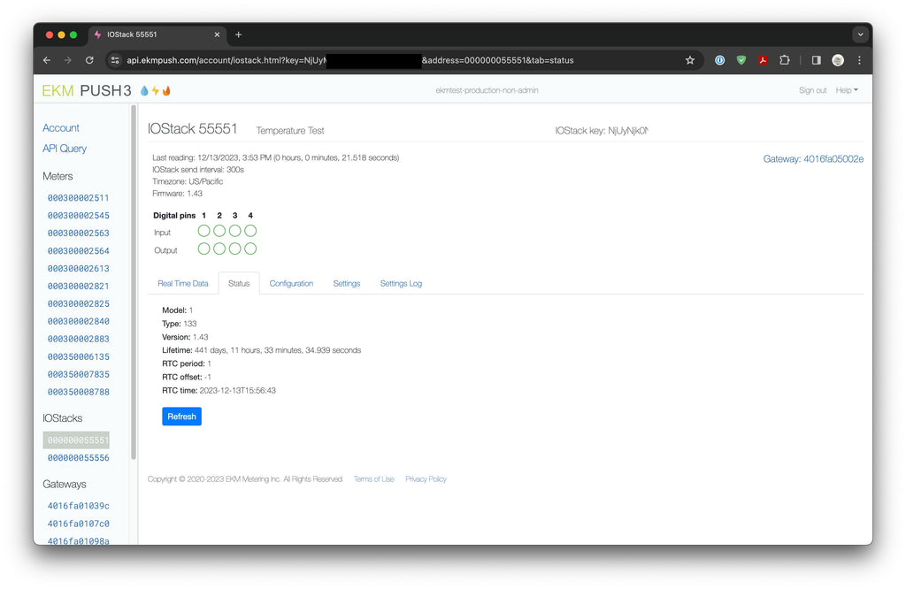Open Gateway 4016fa05002e link
The image size is (906, 589).
point(813,159)
